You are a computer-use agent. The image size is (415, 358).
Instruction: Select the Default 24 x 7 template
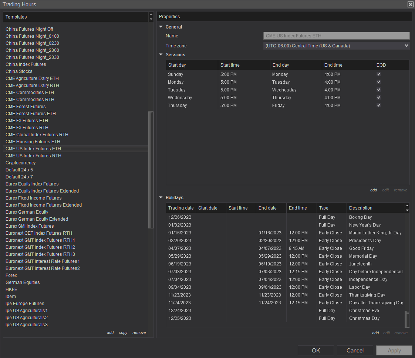pos(19,177)
